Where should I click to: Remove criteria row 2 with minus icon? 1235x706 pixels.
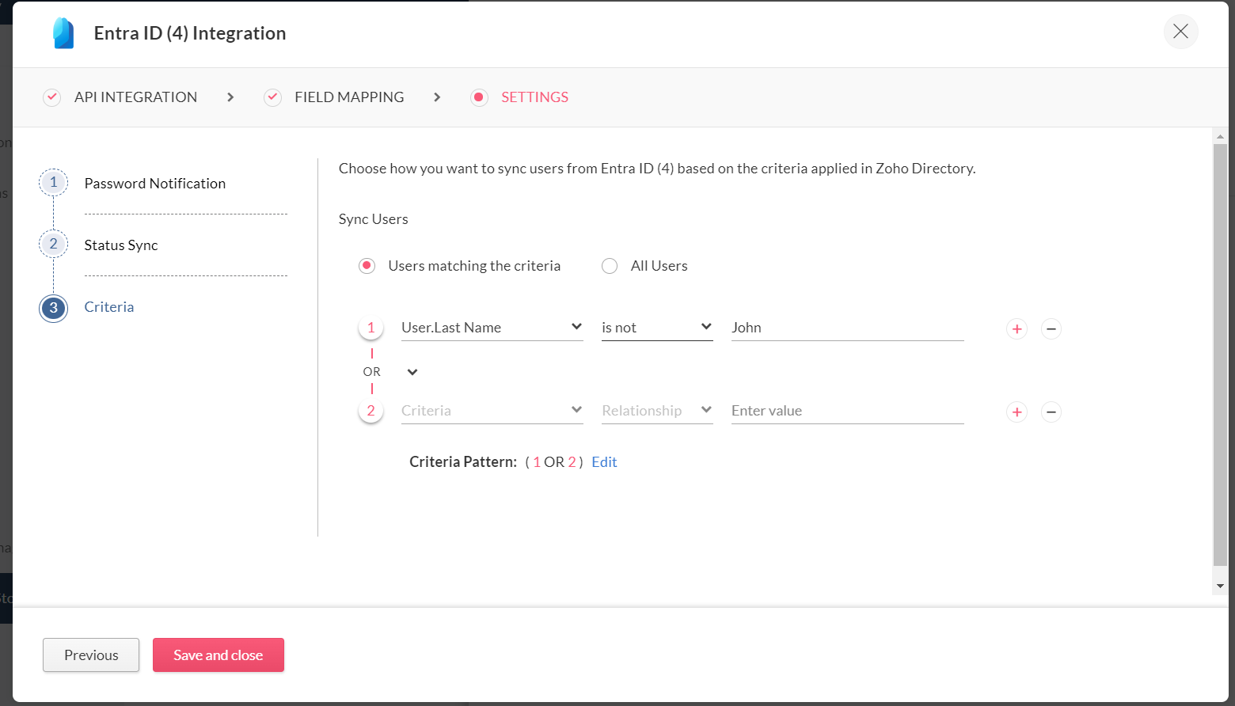click(x=1051, y=412)
